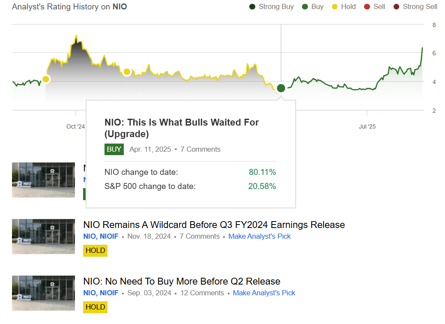The image size is (445, 324).
Task: Select the green Buy rating marker on chart
Action: (281, 88)
